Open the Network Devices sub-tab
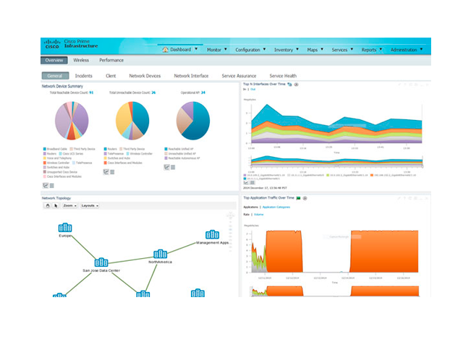The height and width of the screenshot is (347, 463). pos(145,76)
